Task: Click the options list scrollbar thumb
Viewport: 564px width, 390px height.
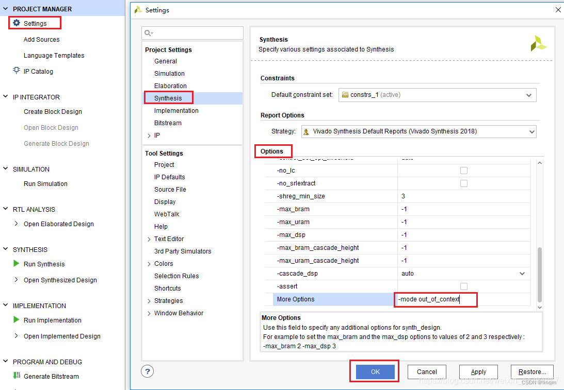Action: click(x=540, y=275)
